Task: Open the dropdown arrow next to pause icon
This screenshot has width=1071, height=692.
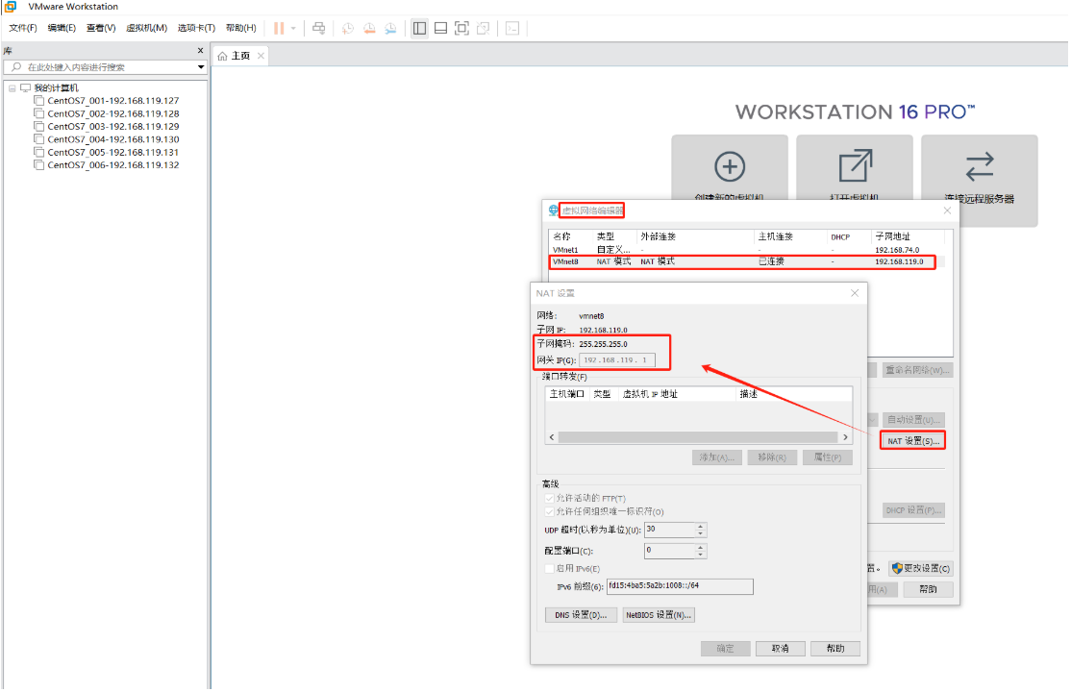Action: [x=293, y=28]
